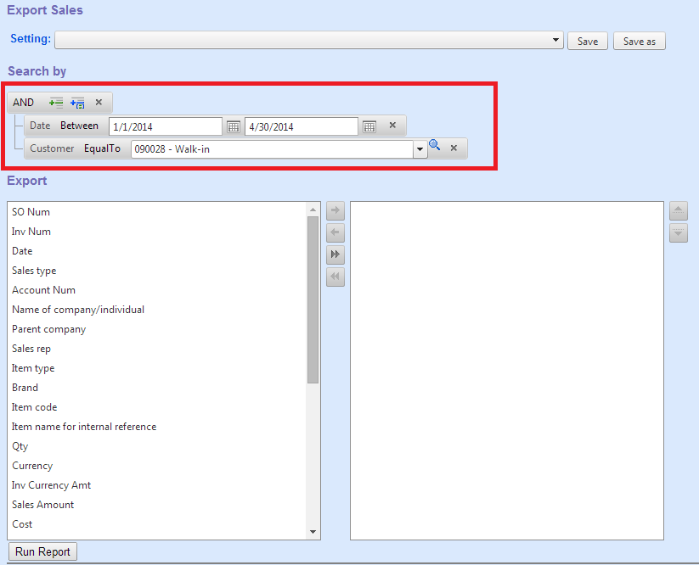This screenshot has width=699, height=565.
Task: Click the field list scrollbar up arrow
Action: click(313, 210)
